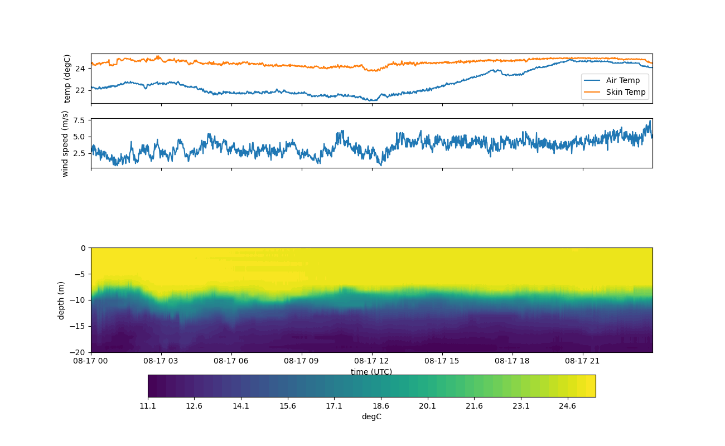Click the dark purple end of the colorbar
725x446 pixels.
point(153,386)
